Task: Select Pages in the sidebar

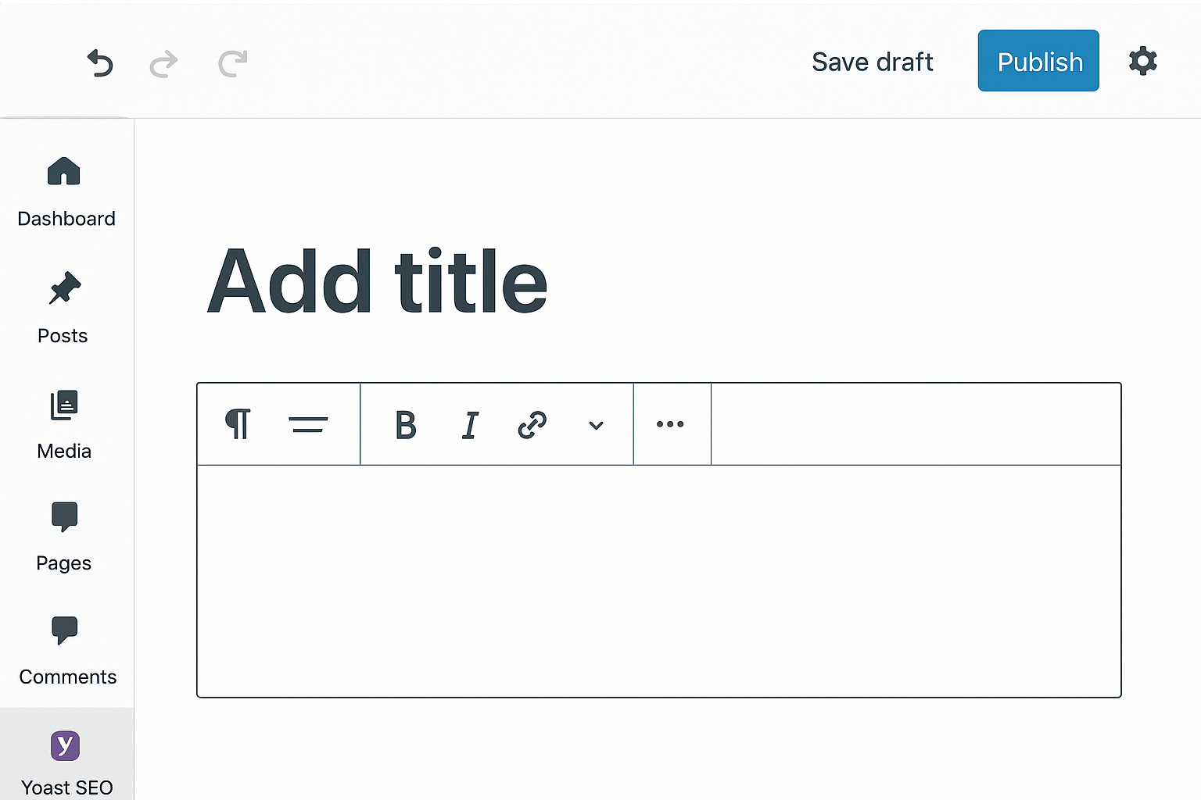Action: [x=64, y=537]
